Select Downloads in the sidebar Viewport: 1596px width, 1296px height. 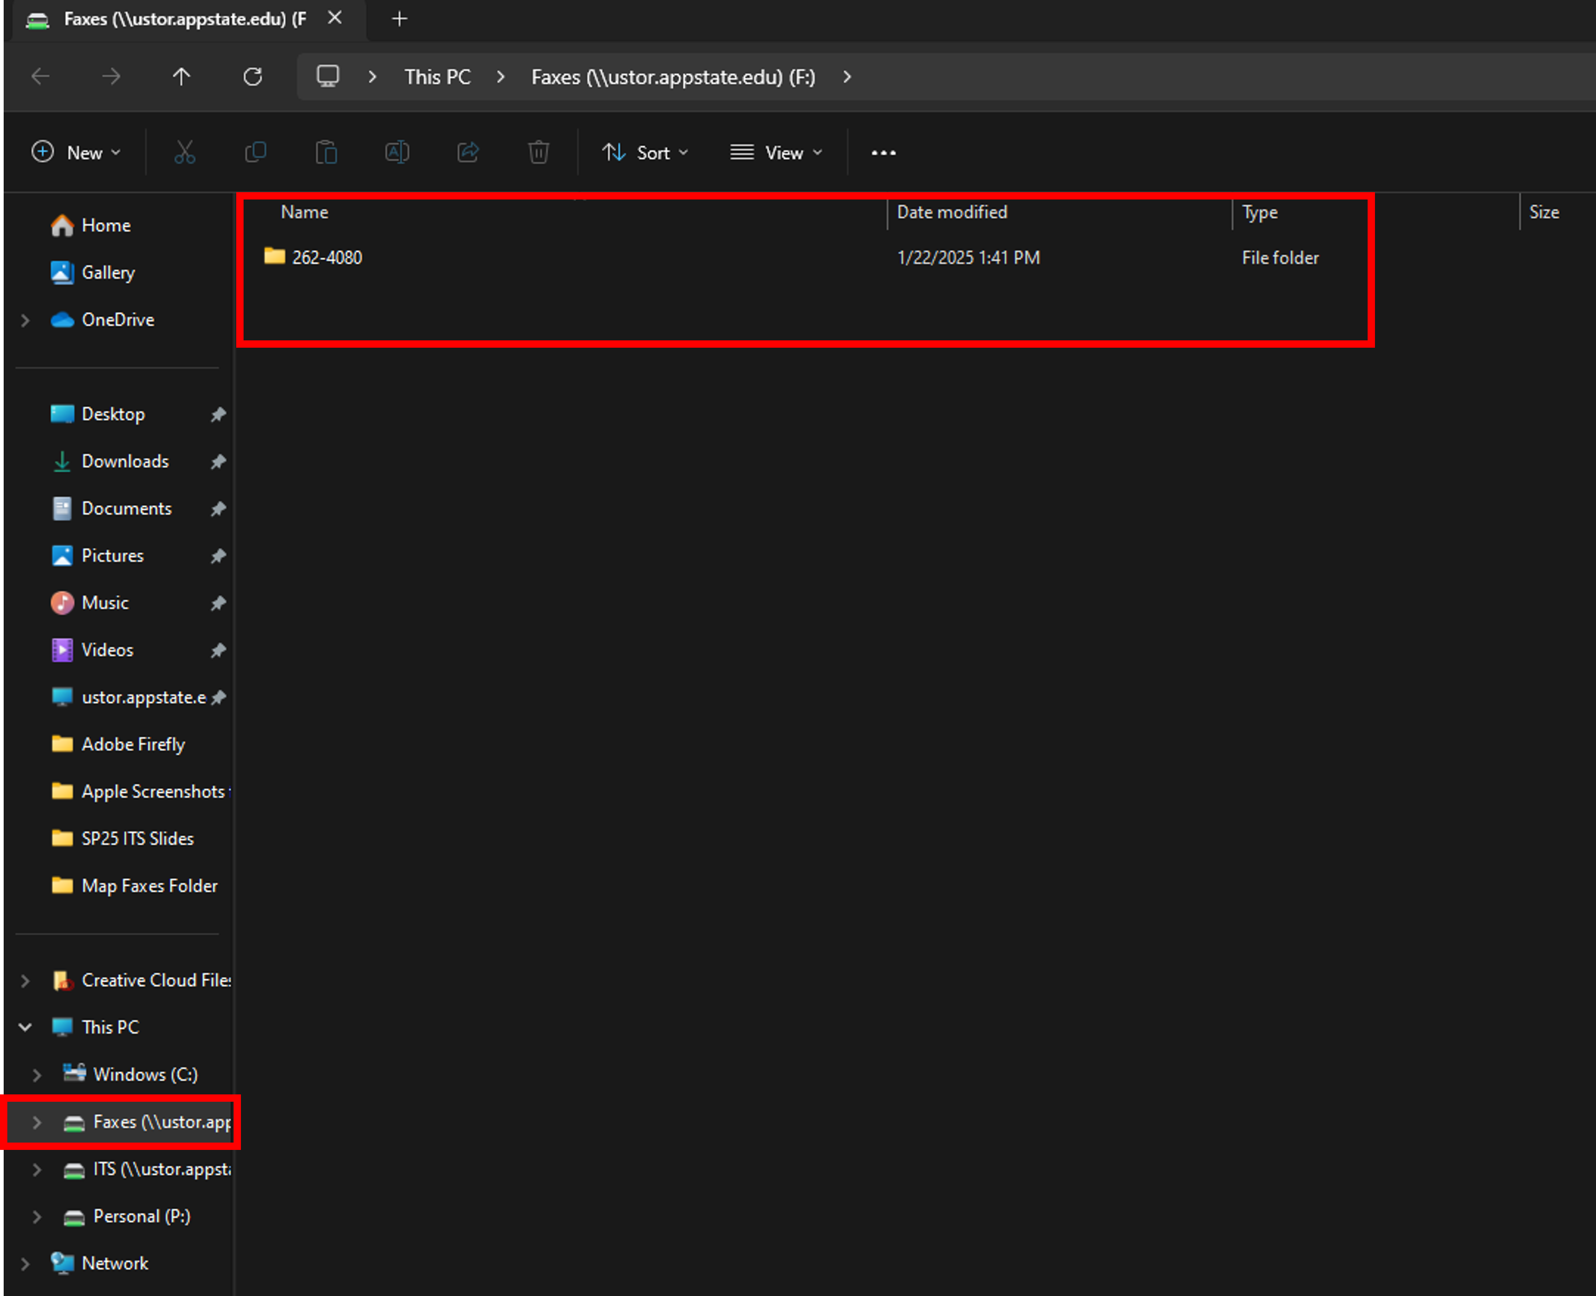pyautogui.click(x=125, y=461)
